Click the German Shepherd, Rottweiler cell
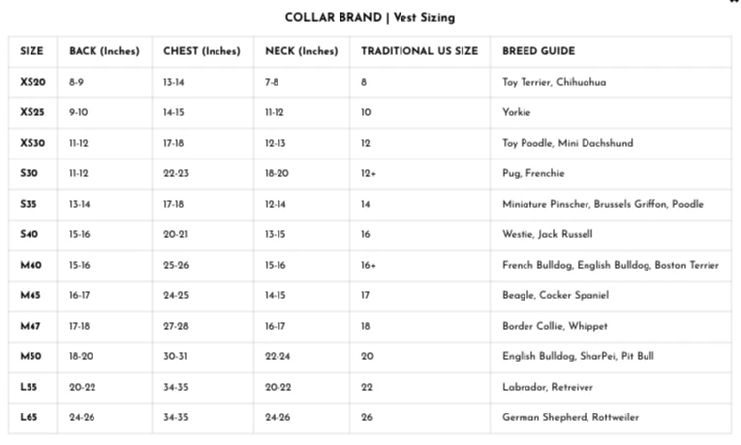The height and width of the screenshot is (445, 741). point(570,417)
